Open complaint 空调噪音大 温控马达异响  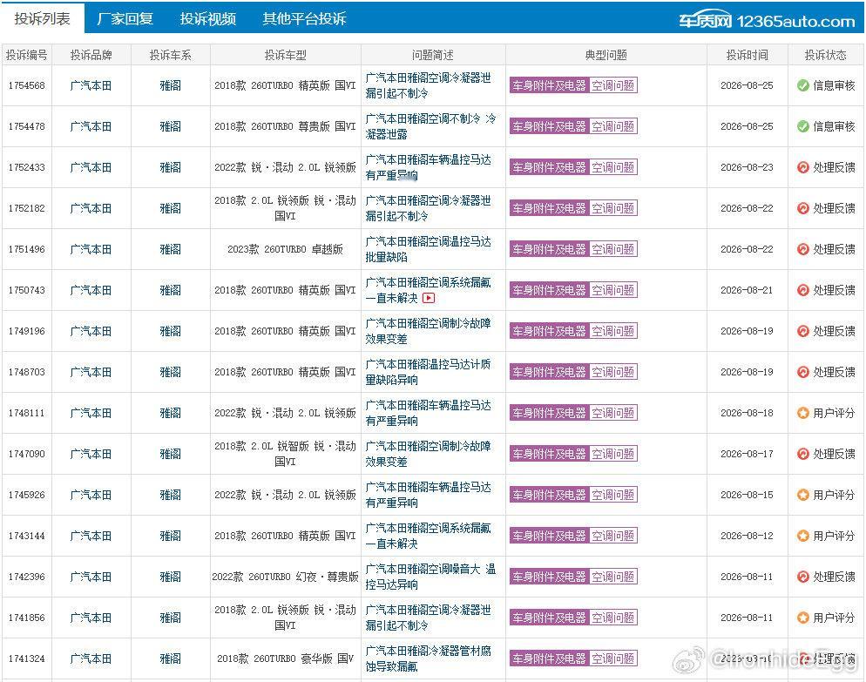click(430, 577)
